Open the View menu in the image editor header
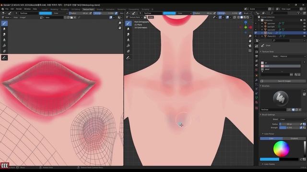 15,17
